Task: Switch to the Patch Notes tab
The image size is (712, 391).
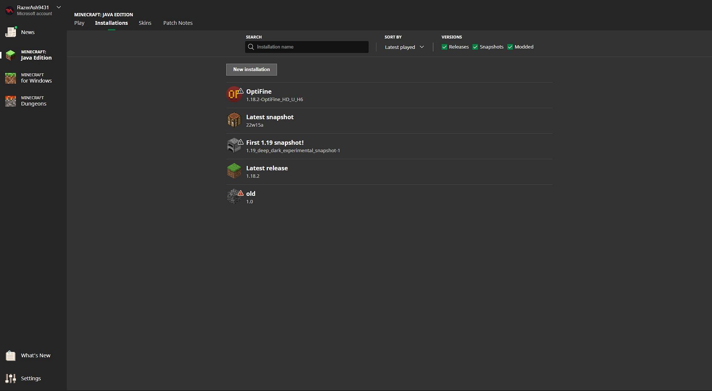Action: [x=178, y=23]
